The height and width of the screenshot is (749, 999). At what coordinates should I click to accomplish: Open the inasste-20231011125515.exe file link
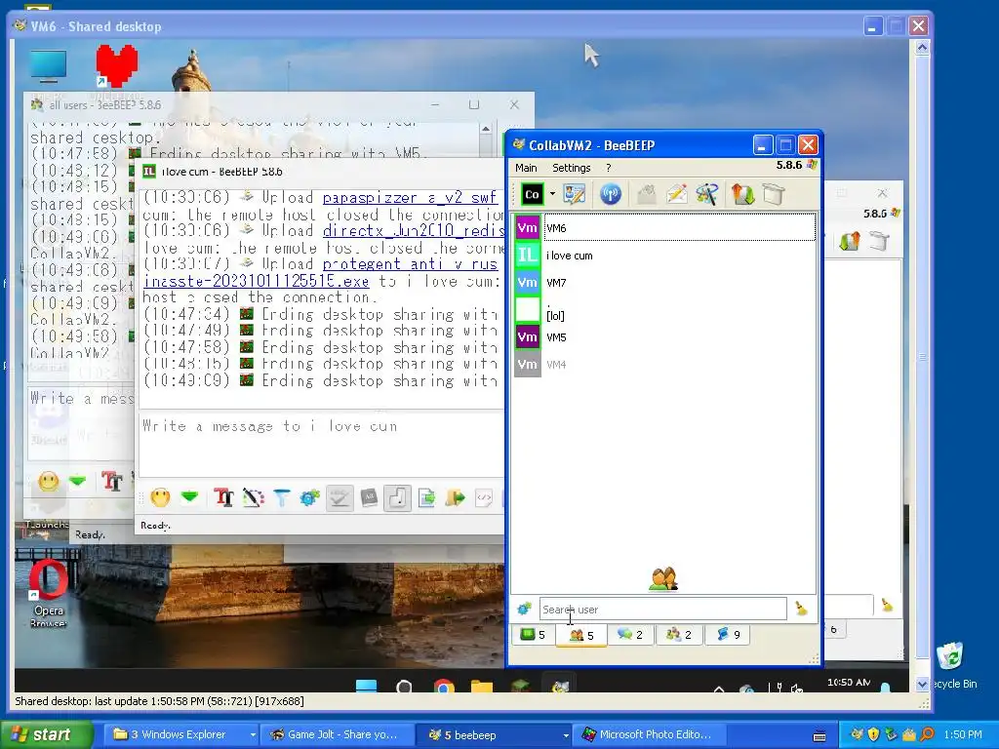[x=257, y=281]
